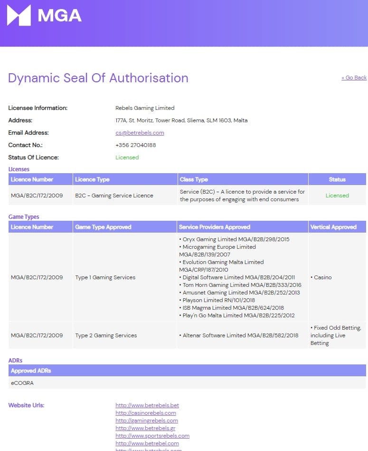Click the green Licensed status under Status Of Licence
Screen dimensions: 368x451
pos(127,157)
